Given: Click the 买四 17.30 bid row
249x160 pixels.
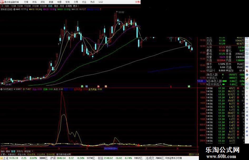Looking at the screenshot, I should pyautogui.click(x=225, y=40).
